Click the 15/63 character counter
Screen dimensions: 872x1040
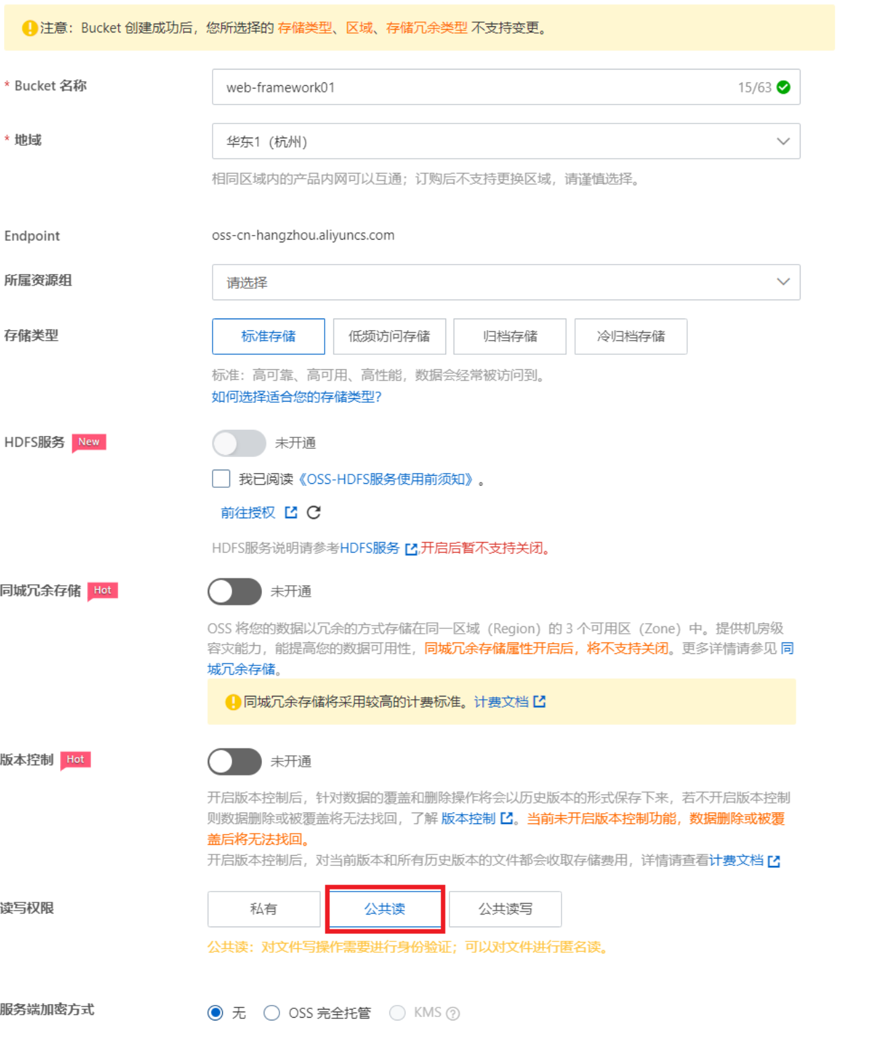coord(755,87)
